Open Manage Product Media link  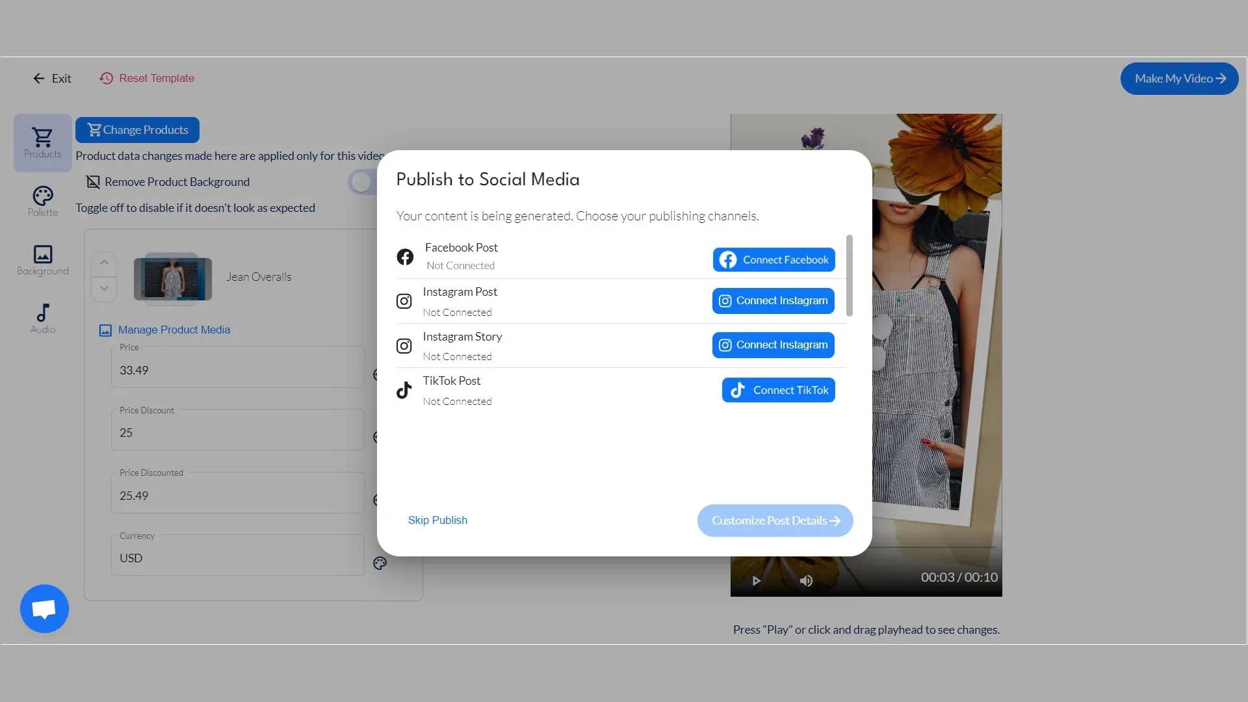(x=174, y=330)
